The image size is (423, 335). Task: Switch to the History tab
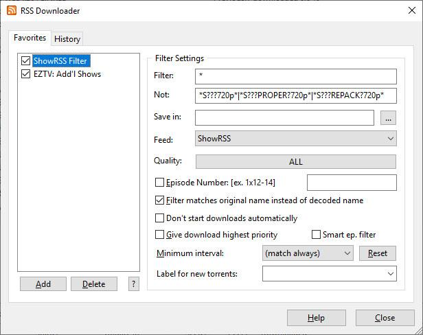pos(67,39)
